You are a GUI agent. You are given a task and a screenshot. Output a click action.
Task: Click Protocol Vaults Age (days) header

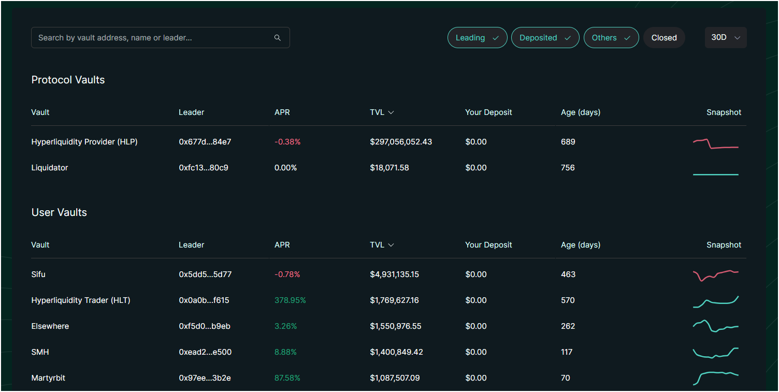pos(581,112)
